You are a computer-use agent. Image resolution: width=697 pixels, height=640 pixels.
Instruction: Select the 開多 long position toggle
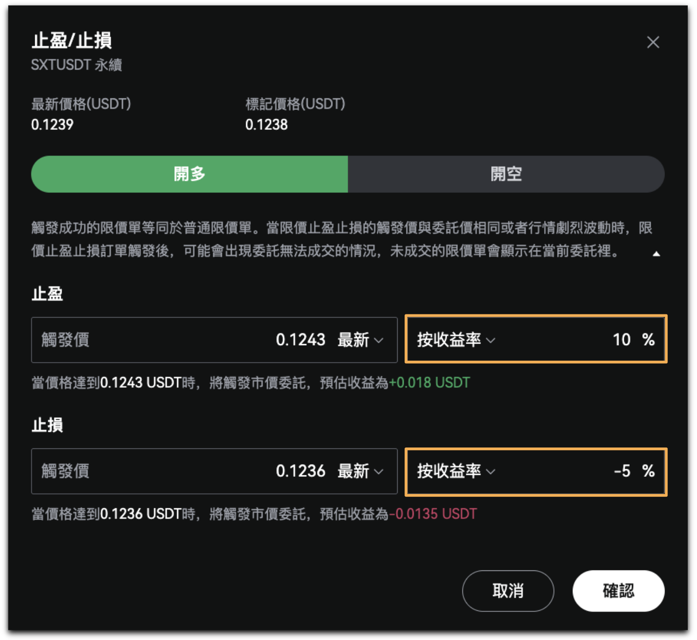pos(190,174)
